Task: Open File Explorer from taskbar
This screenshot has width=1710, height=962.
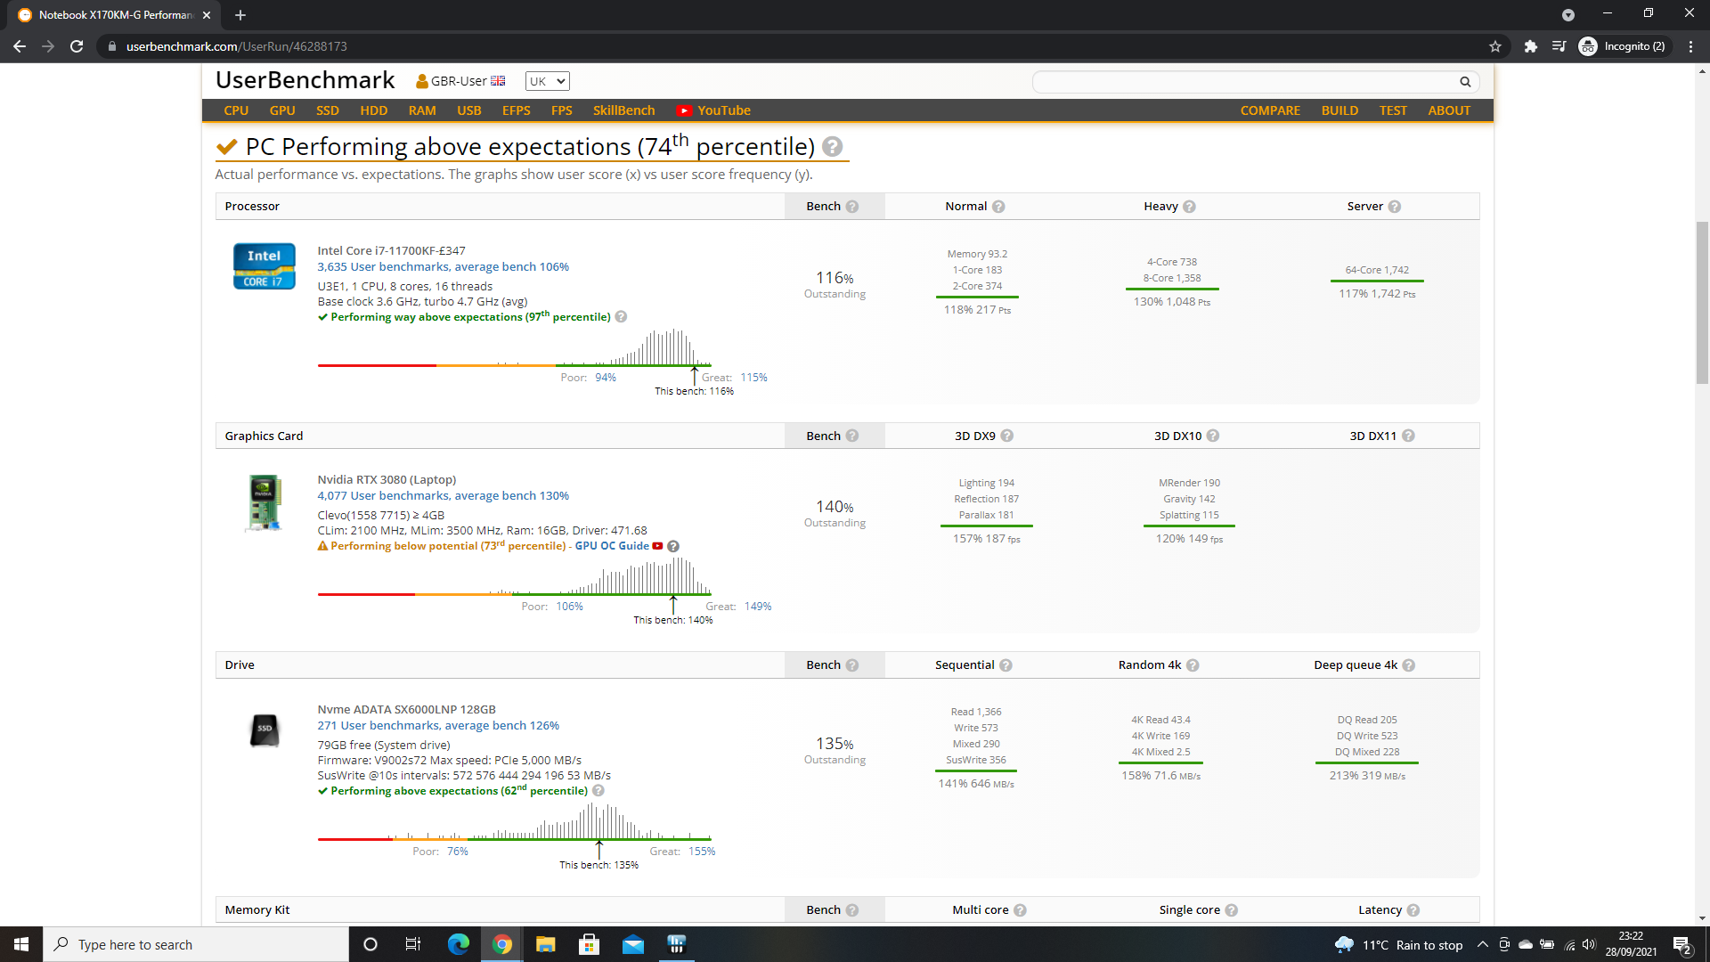Action: (x=545, y=944)
